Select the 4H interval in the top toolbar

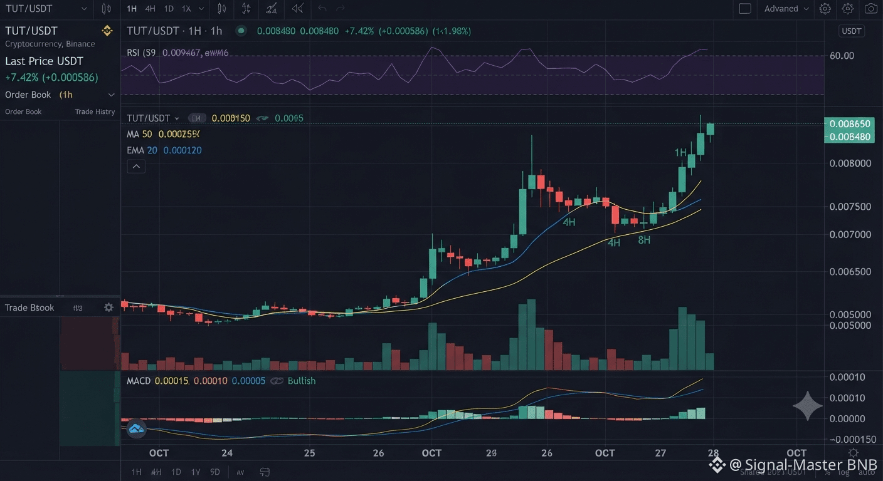(x=150, y=9)
